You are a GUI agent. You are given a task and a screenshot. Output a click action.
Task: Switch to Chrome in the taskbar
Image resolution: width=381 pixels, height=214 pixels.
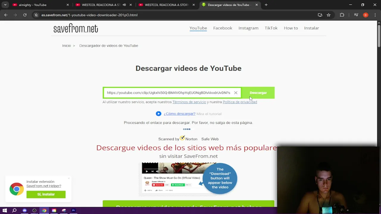[44, 210]
